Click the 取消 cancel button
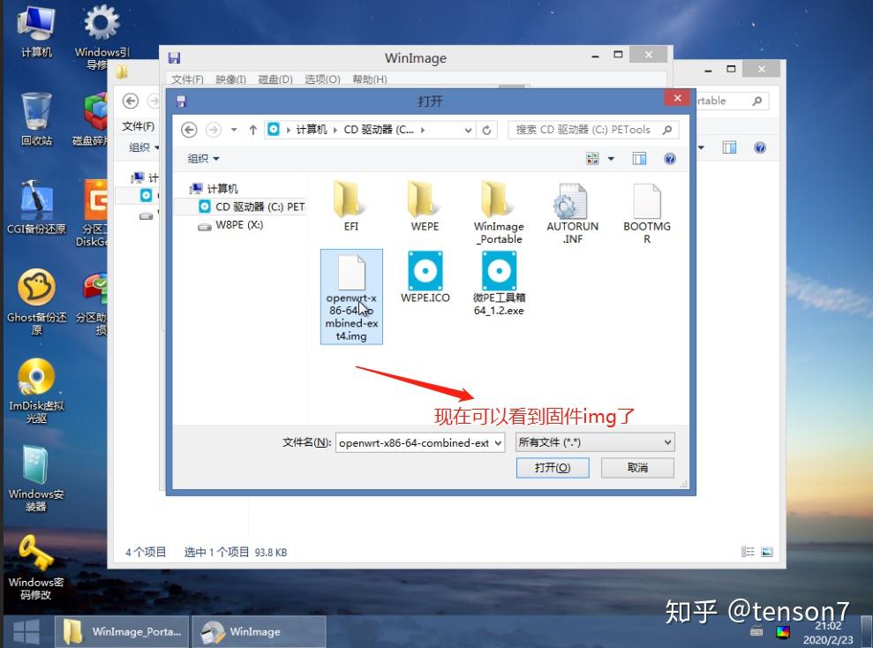This screenshot has height=648, width=873. click(x=637, y=468)
